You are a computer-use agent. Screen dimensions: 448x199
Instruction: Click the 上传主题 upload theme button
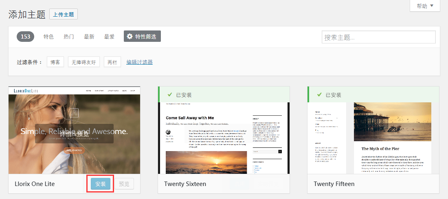[x=64, y=14]
